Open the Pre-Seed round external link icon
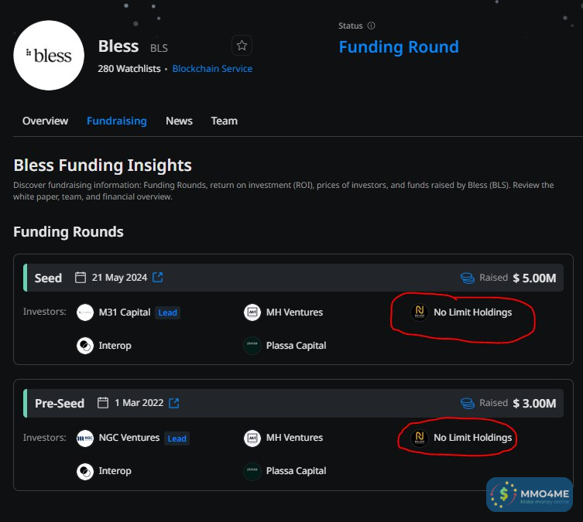Screen dimensions: 583x522 pyautogui.click(x=174, y=403)
